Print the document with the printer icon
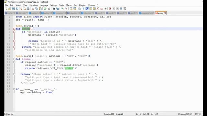This screenshot has height=116, width=207. tap(28, 9)
